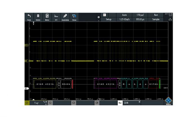196x117 pixels.
Task: Click the trigger position marker T
Action: pos(34,24)
